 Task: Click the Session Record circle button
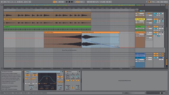84,2
